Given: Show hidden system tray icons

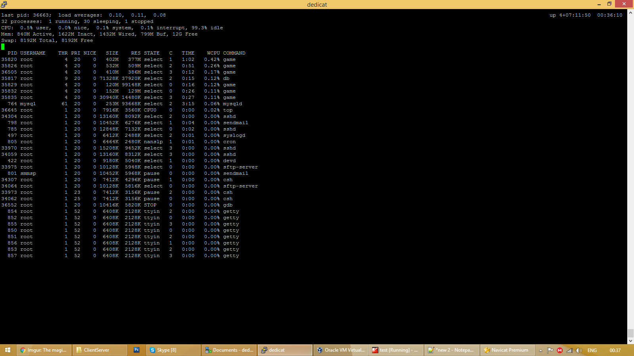Looking at the screenshot, I should (540, 350).
